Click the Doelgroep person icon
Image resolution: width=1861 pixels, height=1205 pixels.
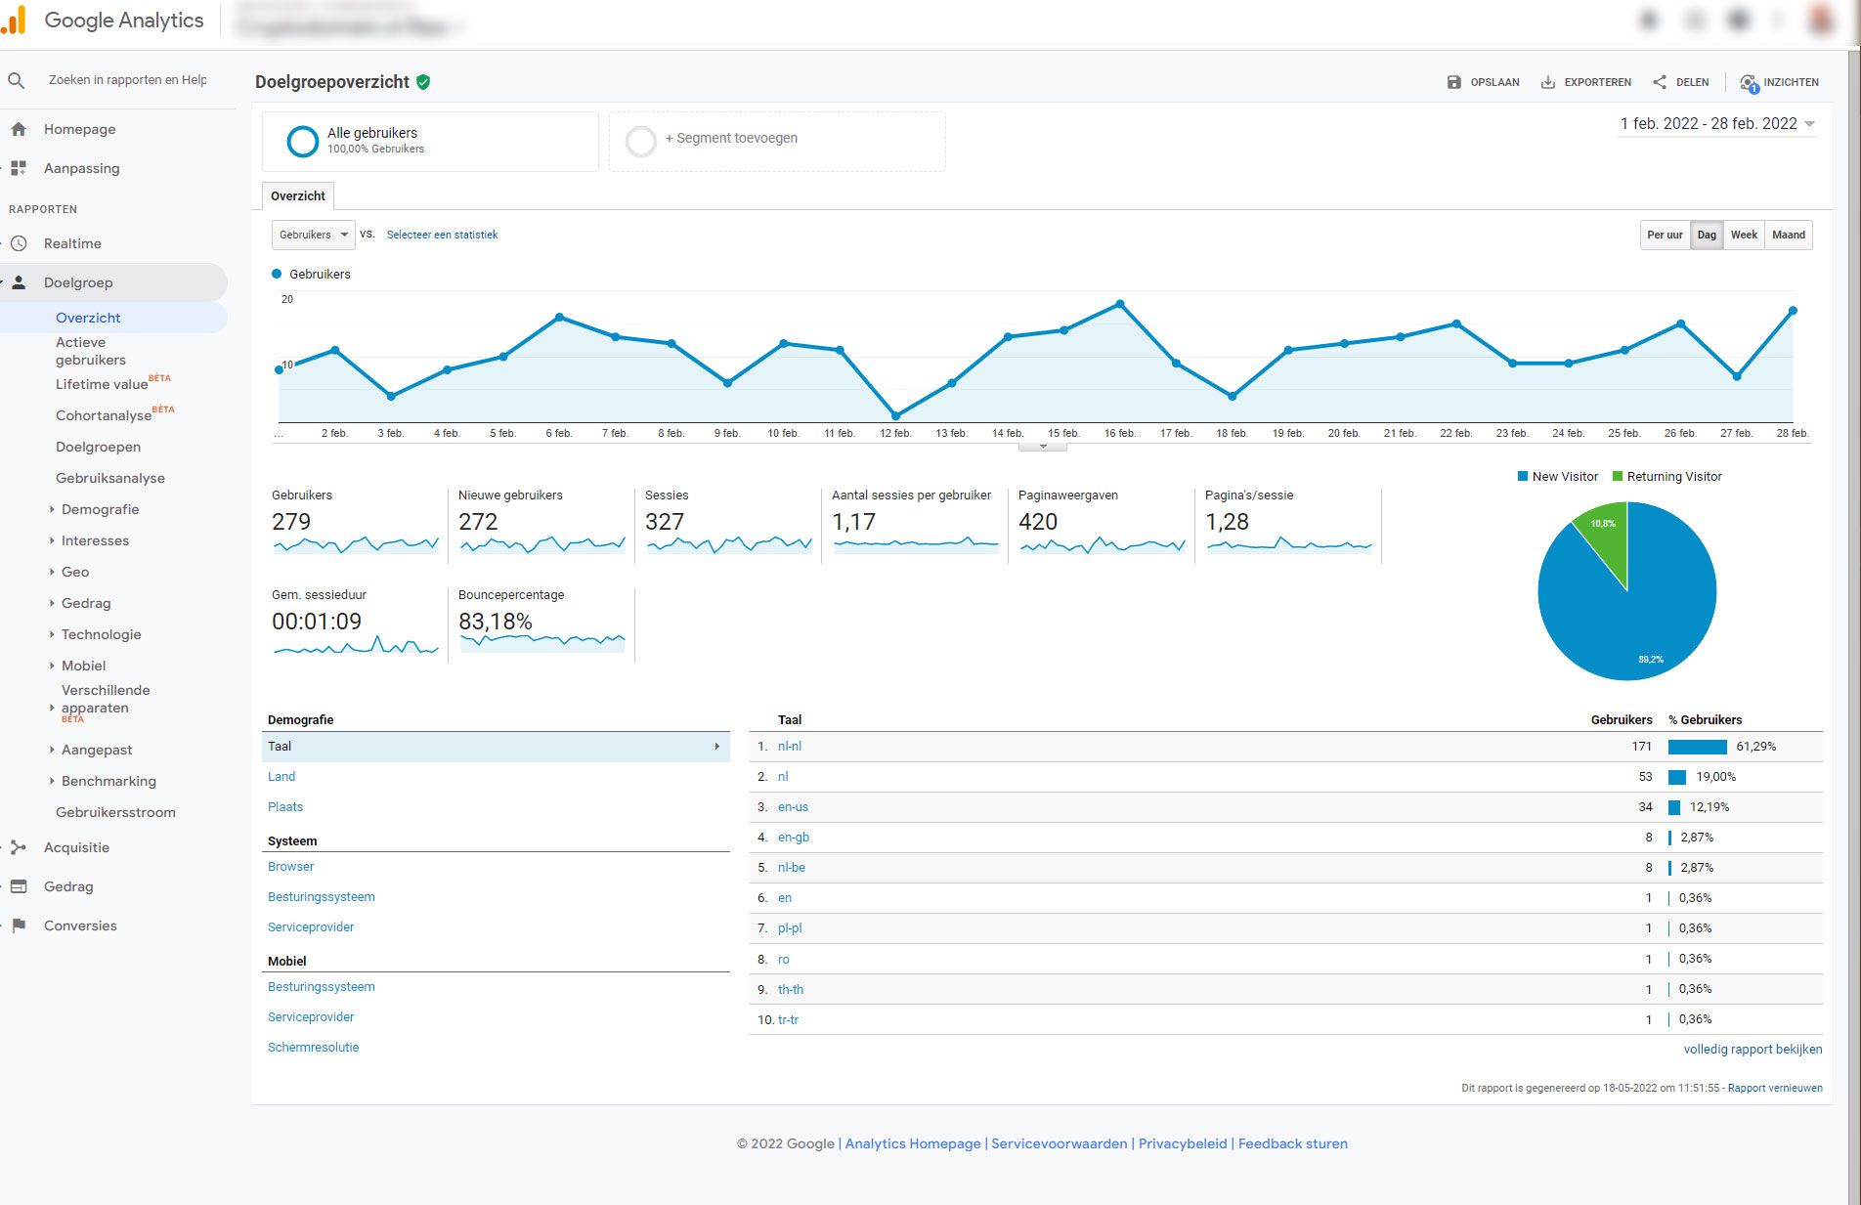19,282
